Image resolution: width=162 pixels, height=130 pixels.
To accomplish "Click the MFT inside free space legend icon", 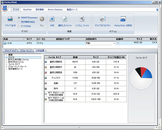I will 46,99.
